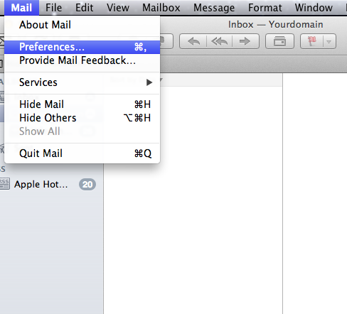Click the 20 unread badge
The height and width of the screenshot is (314, 347).
click(87, 185)
